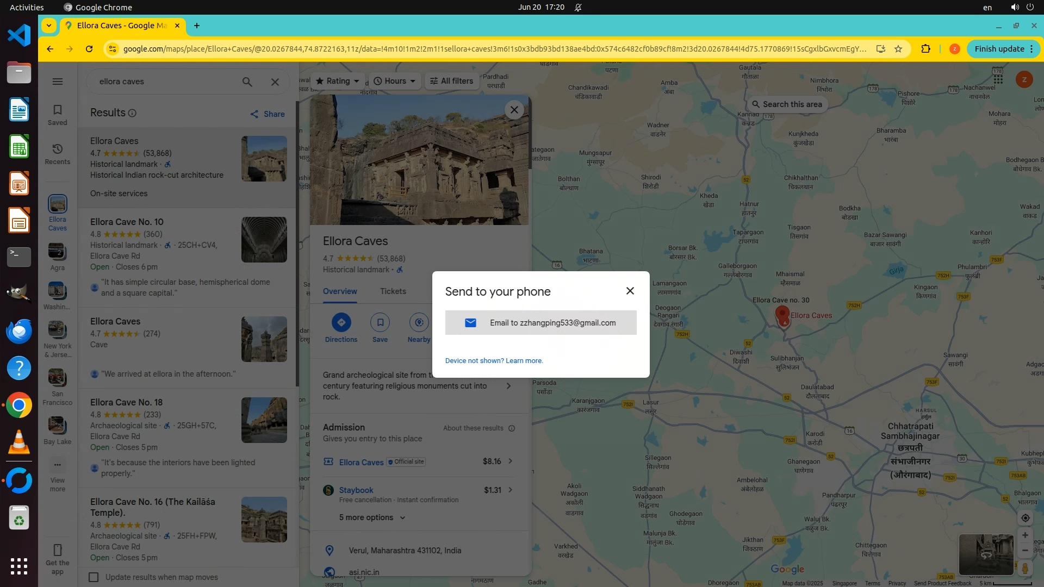Click the map zoom in plus button
Viewport: 1044px width, 587px height.
(1025, 535)
